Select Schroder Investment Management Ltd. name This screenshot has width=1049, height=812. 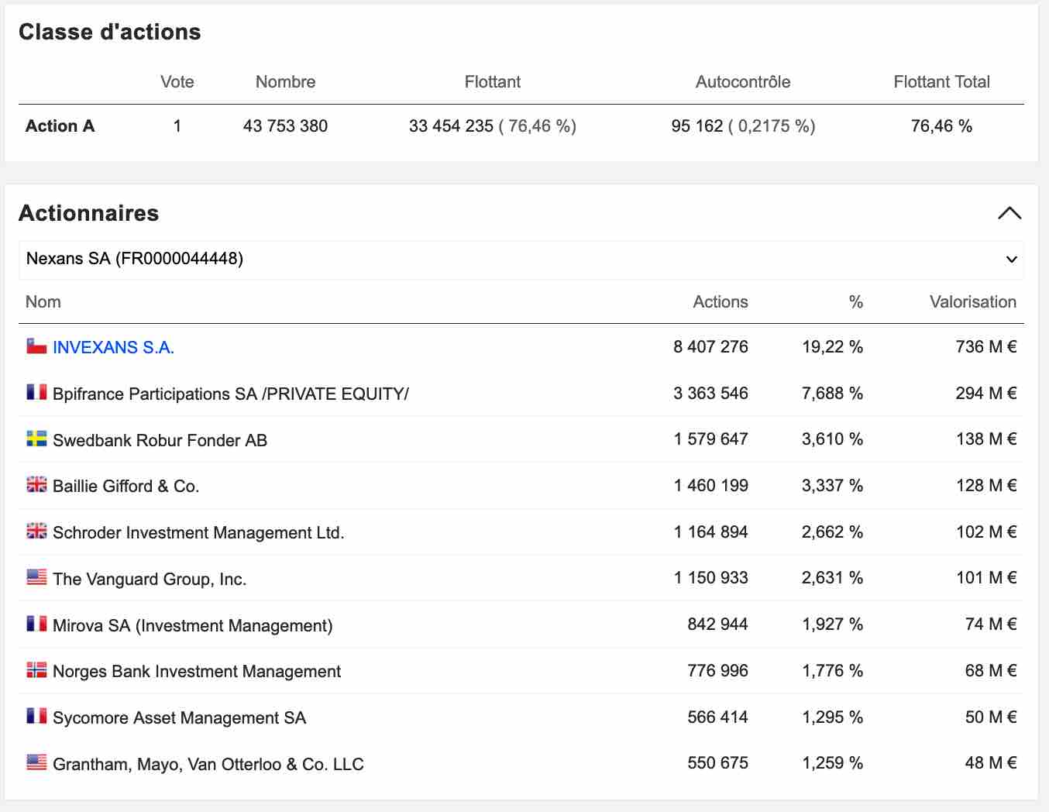coord(198,532)
